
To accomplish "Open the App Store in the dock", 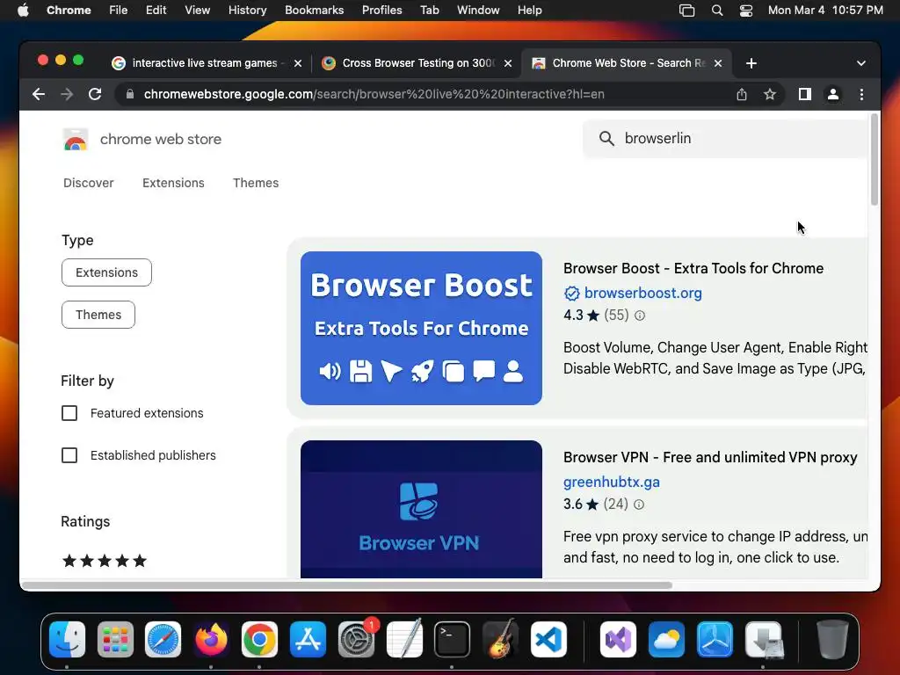I will coord(308,640).
